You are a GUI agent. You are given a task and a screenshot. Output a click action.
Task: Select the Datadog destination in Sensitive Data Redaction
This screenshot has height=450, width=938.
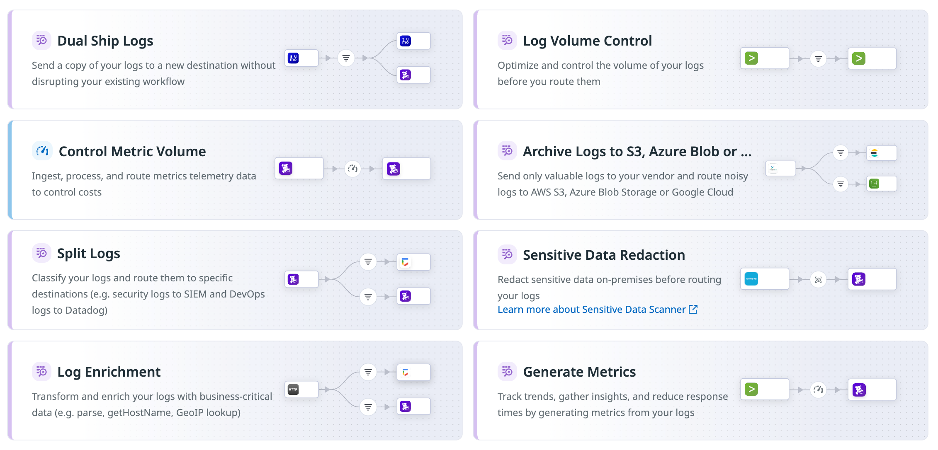pos(872,279)
